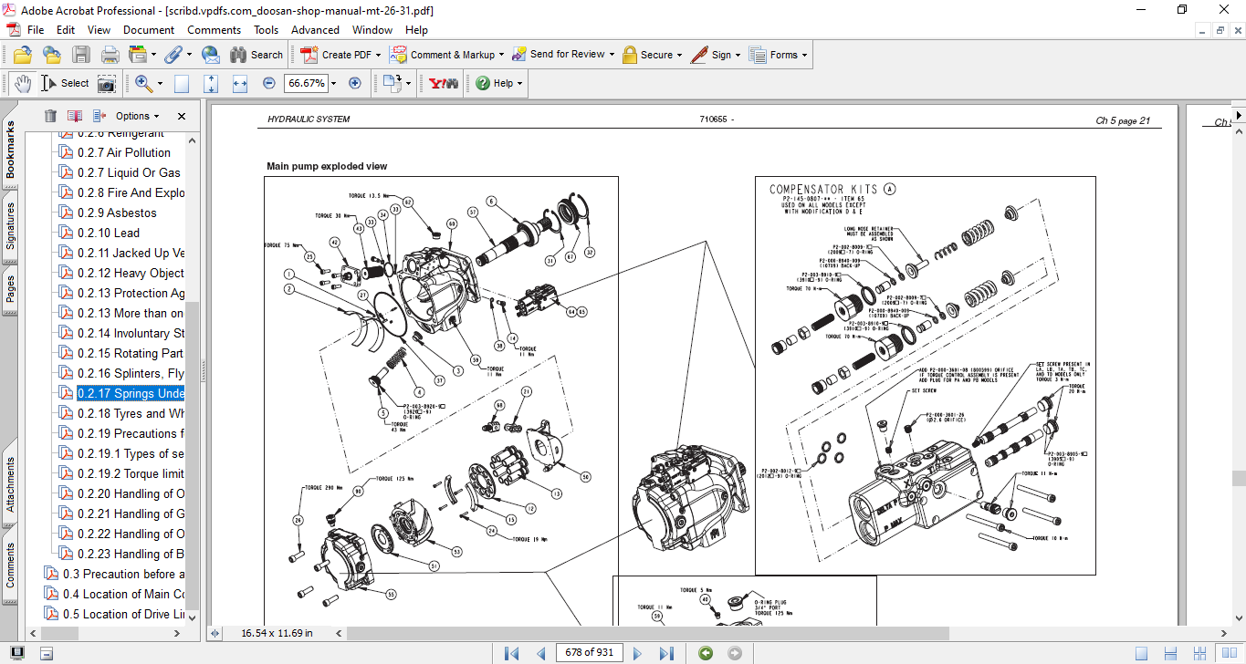Screen dimensions: 1246x664
Task: Expand the bookmarks Options dropdown
Action: tap(137, 116)
